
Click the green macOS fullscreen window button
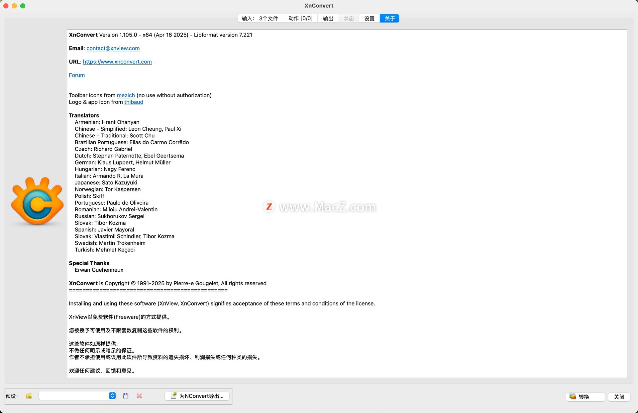point(23,6)
